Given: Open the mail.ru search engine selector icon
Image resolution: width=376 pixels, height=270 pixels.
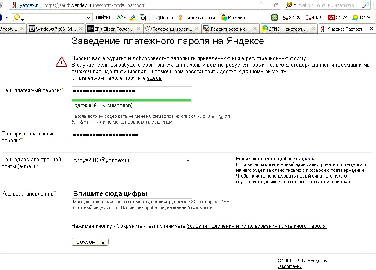Looking at the screenshot, I should tap(290, 5).
